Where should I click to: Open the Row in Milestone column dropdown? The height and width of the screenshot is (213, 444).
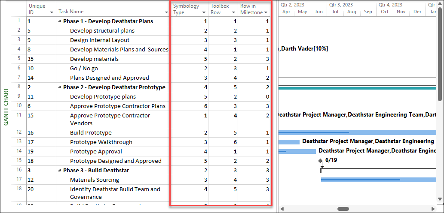(x=266, y=12)
